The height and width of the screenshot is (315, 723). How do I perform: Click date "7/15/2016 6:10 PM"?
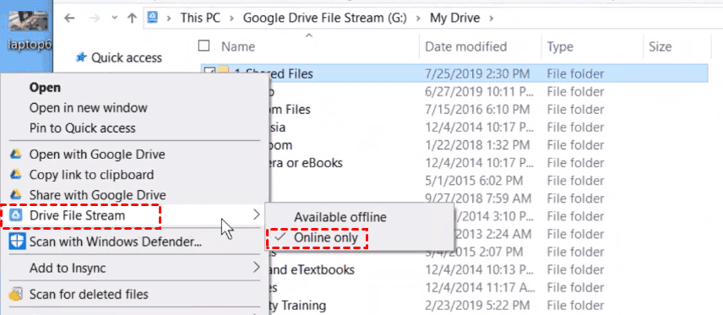pos(476,110)
